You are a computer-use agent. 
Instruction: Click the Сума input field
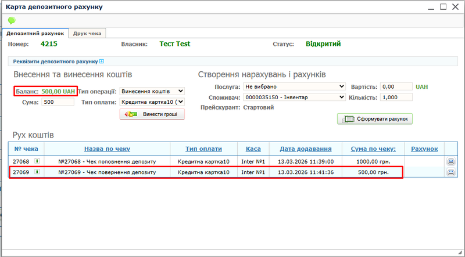click(x=58, y=102)
